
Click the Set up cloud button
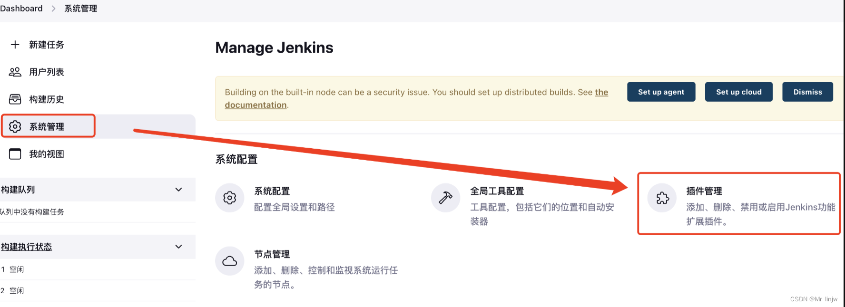(x=738, y=92)
